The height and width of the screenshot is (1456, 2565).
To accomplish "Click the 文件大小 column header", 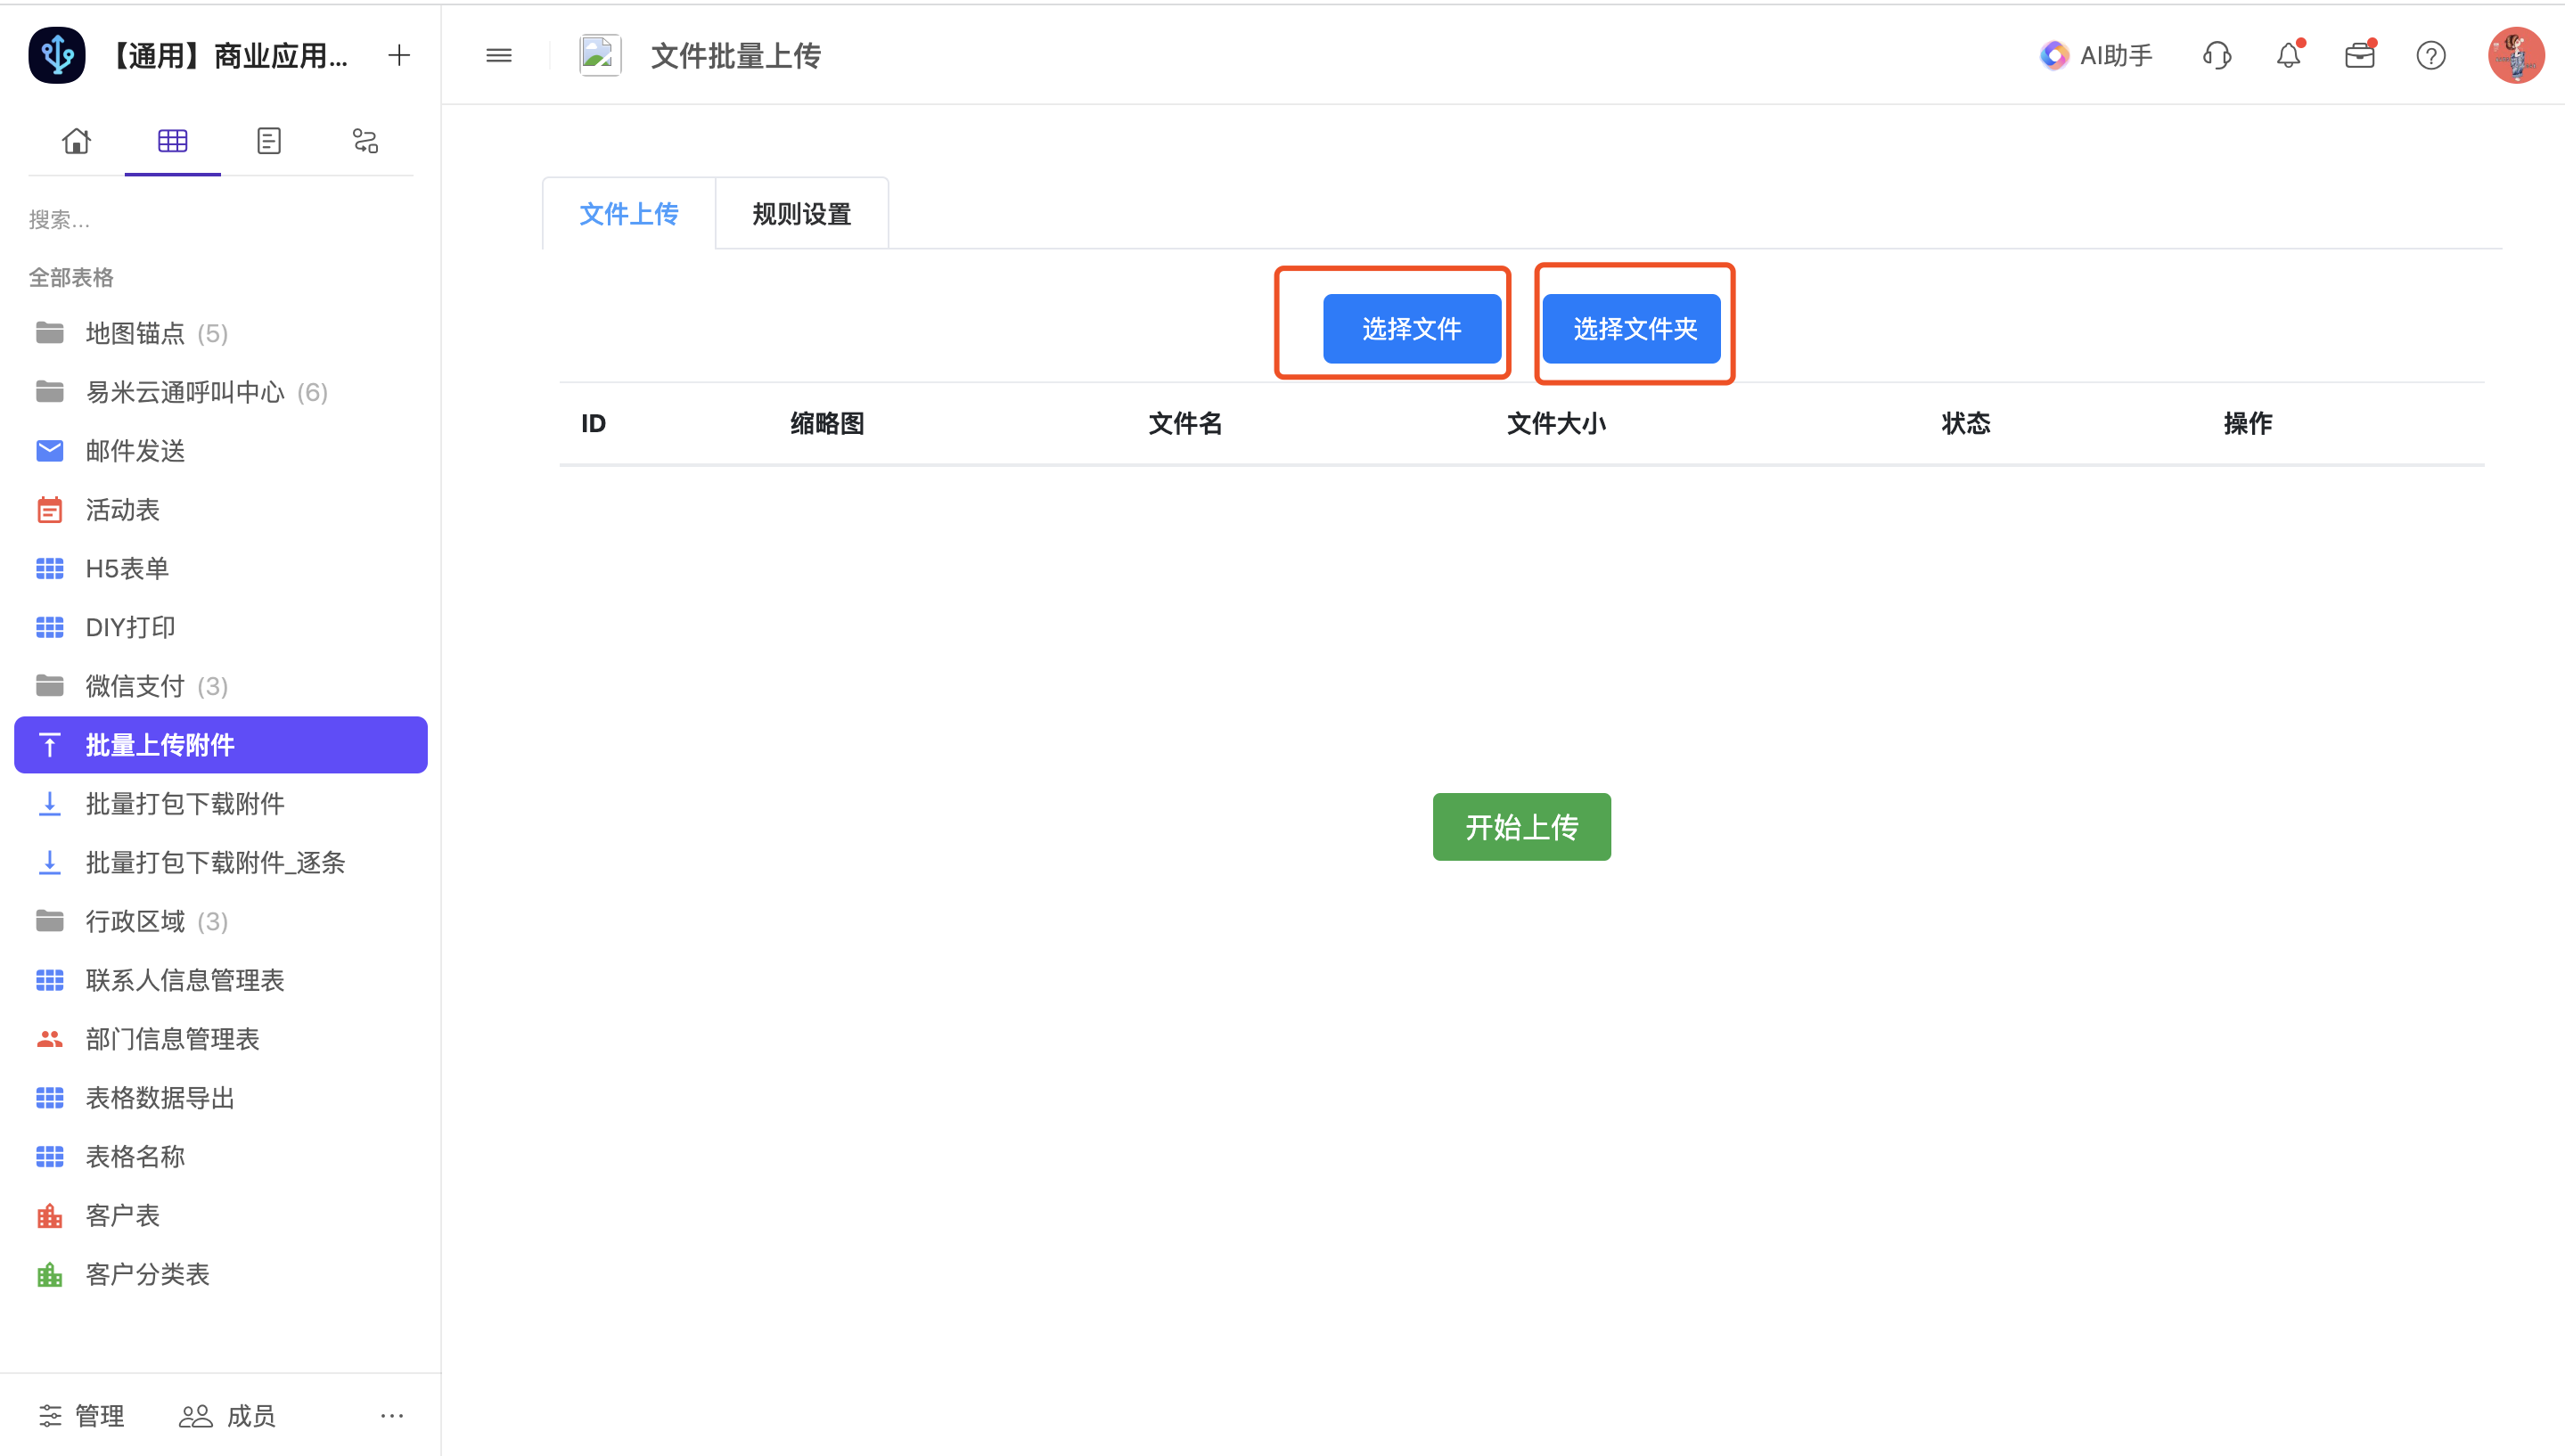I will [x=1556, y=424].
